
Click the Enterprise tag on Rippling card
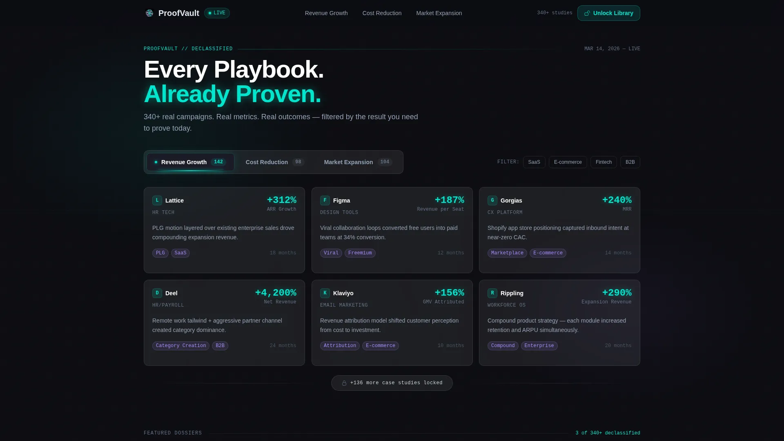(539, 346)
